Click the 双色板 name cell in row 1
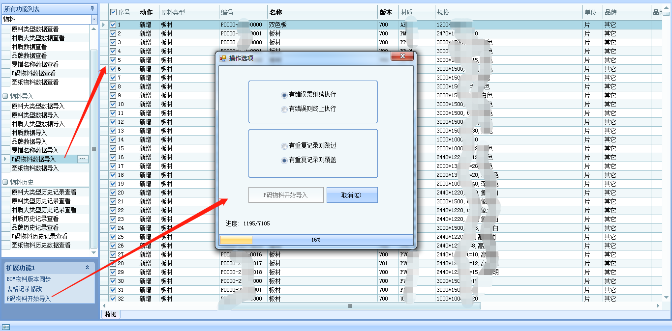The height and width of the screenshot is (331, 672). click(x=322, y=25)
